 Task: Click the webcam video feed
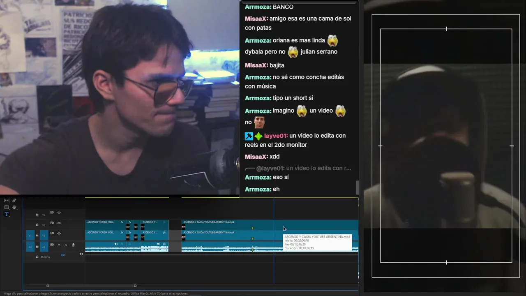point(119,97)
